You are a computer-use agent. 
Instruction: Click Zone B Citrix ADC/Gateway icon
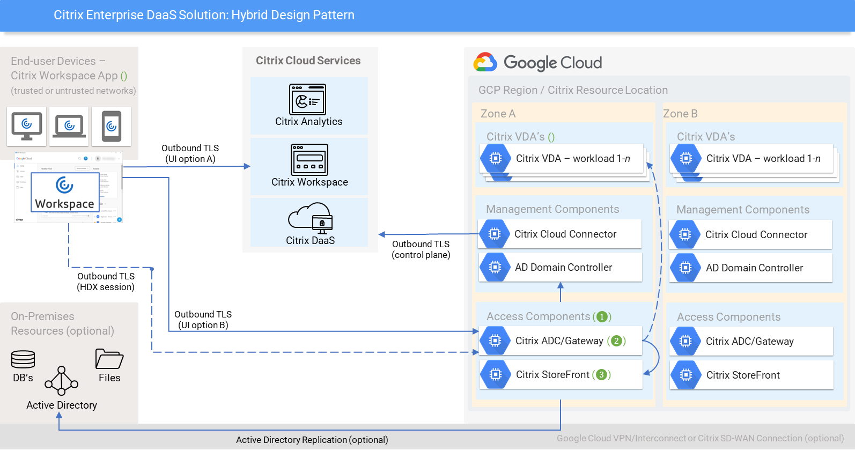pyautogui.click(x=686, y=341)
